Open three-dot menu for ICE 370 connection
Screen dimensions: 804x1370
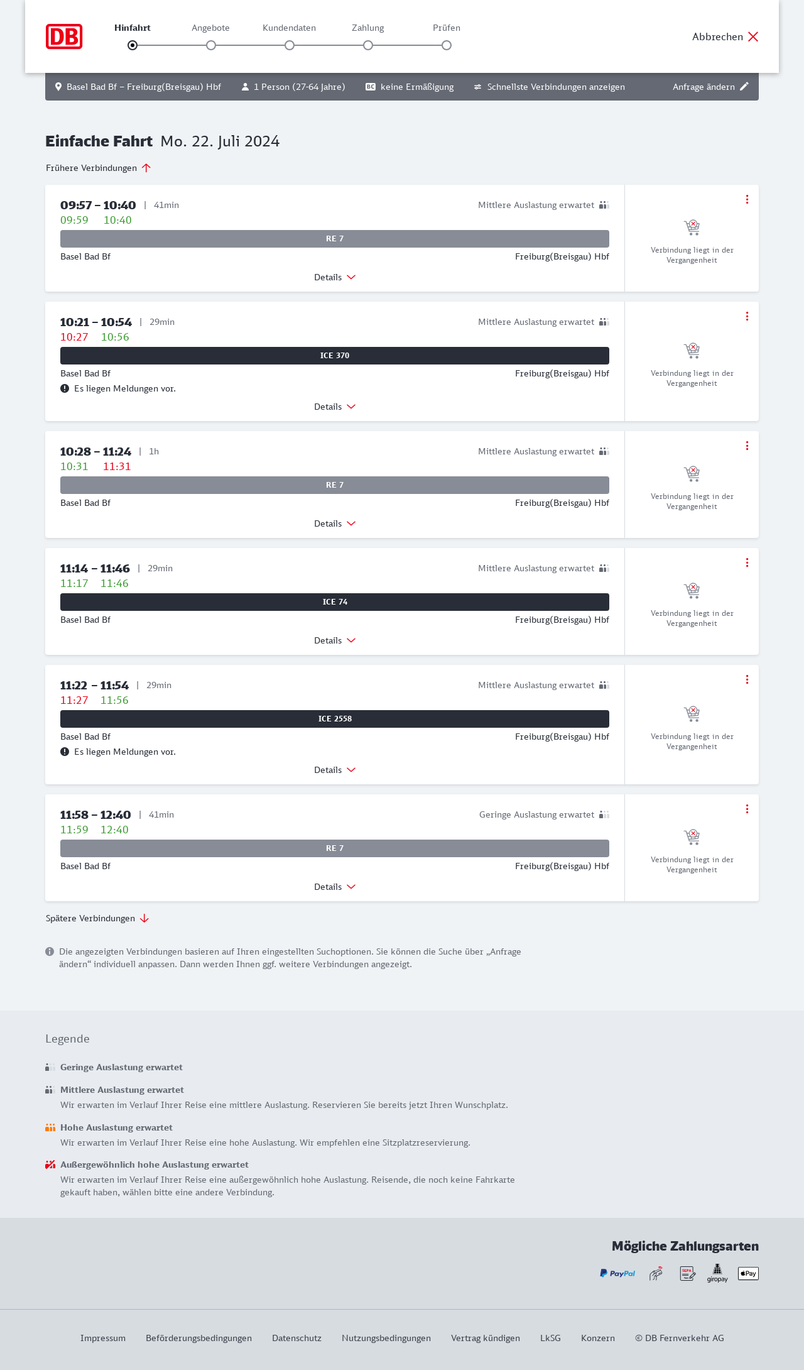pos(747,316)
